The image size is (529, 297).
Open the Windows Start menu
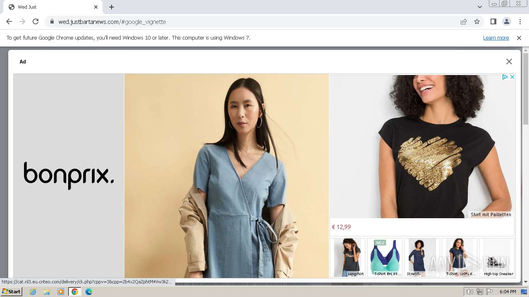coord(11,292)
